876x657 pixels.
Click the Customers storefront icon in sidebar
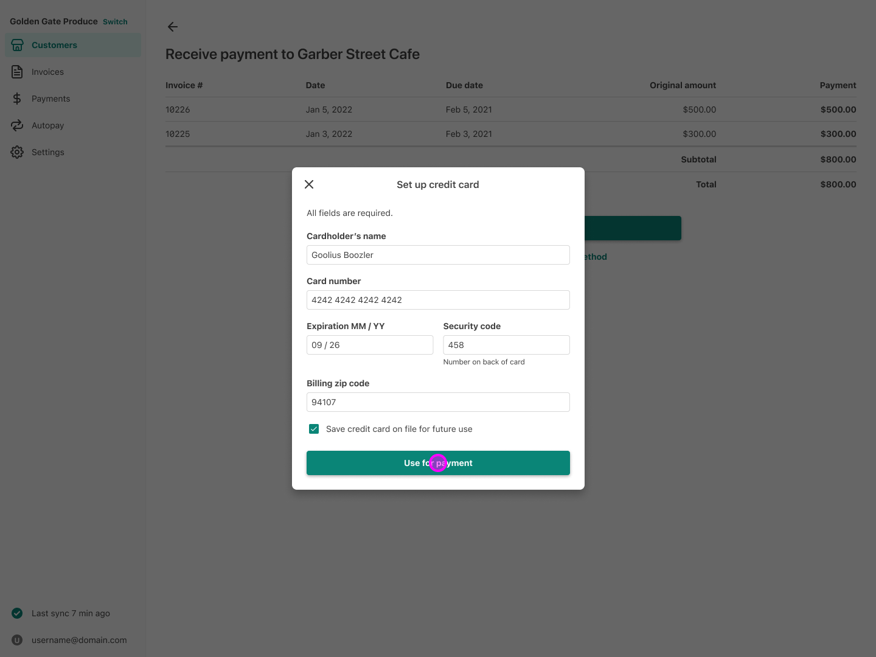pyautogui.click(x=17, y=45)
